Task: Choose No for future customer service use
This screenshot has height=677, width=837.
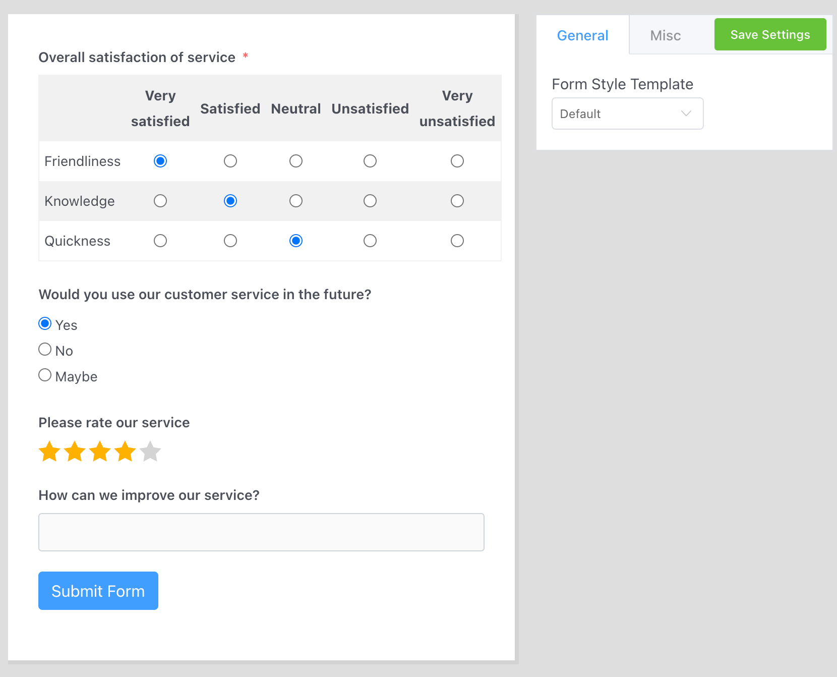Action: [45, 349]
